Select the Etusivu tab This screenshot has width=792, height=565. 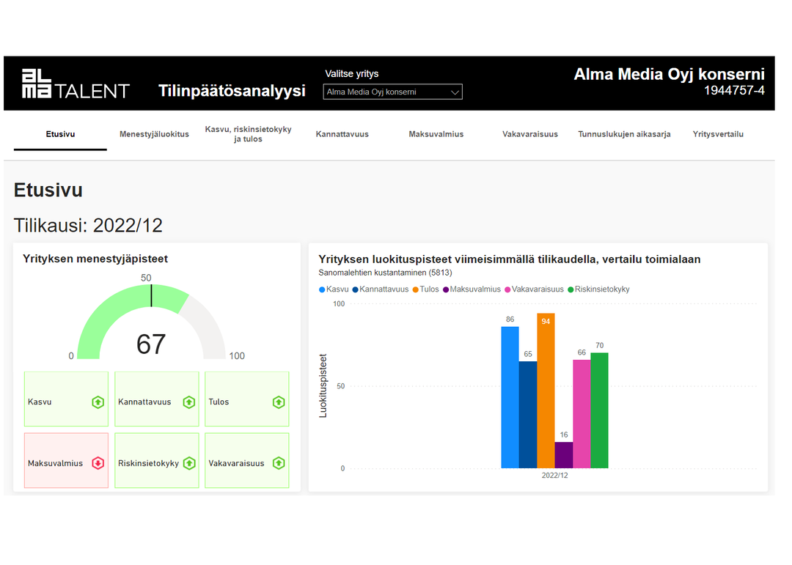(60, 134)
